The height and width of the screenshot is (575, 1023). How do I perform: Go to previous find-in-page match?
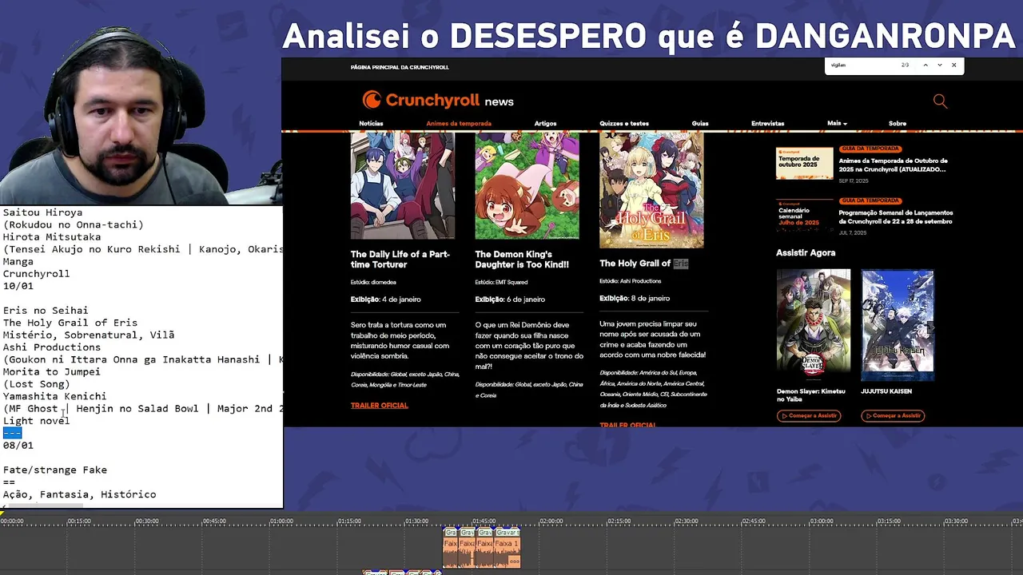tap(925, 65)
